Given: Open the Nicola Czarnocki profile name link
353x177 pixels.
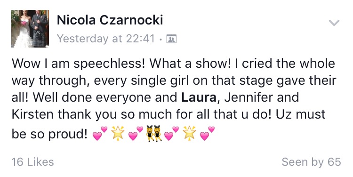Looking at the screenshot, I should 110,20.
